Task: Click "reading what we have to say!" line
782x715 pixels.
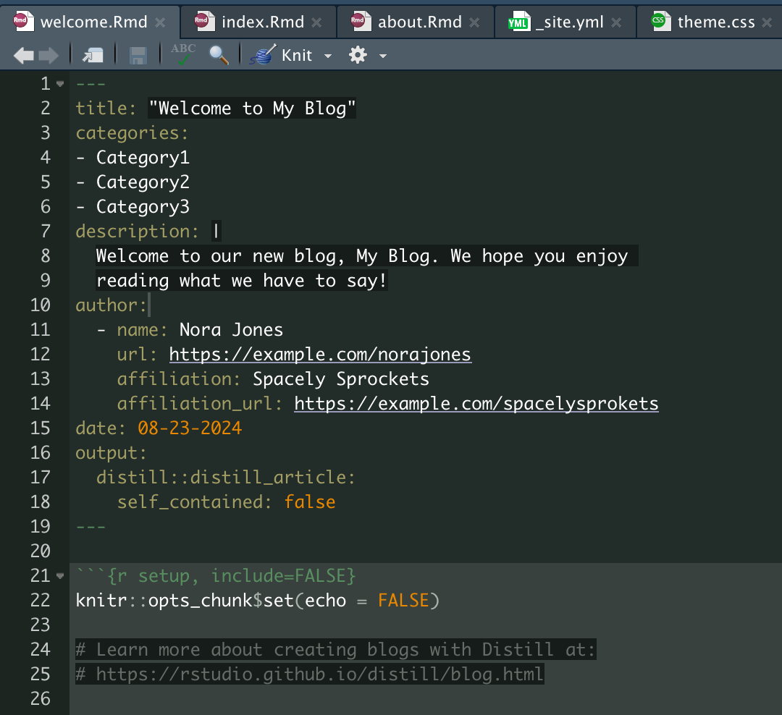Action: [242, 281]
